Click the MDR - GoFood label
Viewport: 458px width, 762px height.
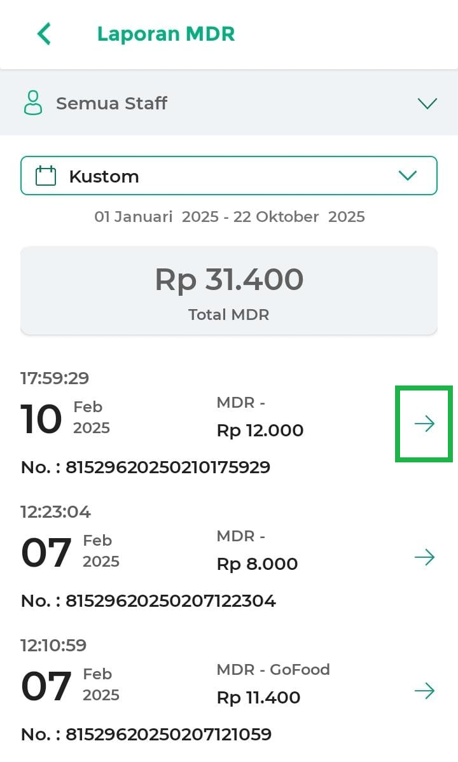273,670
